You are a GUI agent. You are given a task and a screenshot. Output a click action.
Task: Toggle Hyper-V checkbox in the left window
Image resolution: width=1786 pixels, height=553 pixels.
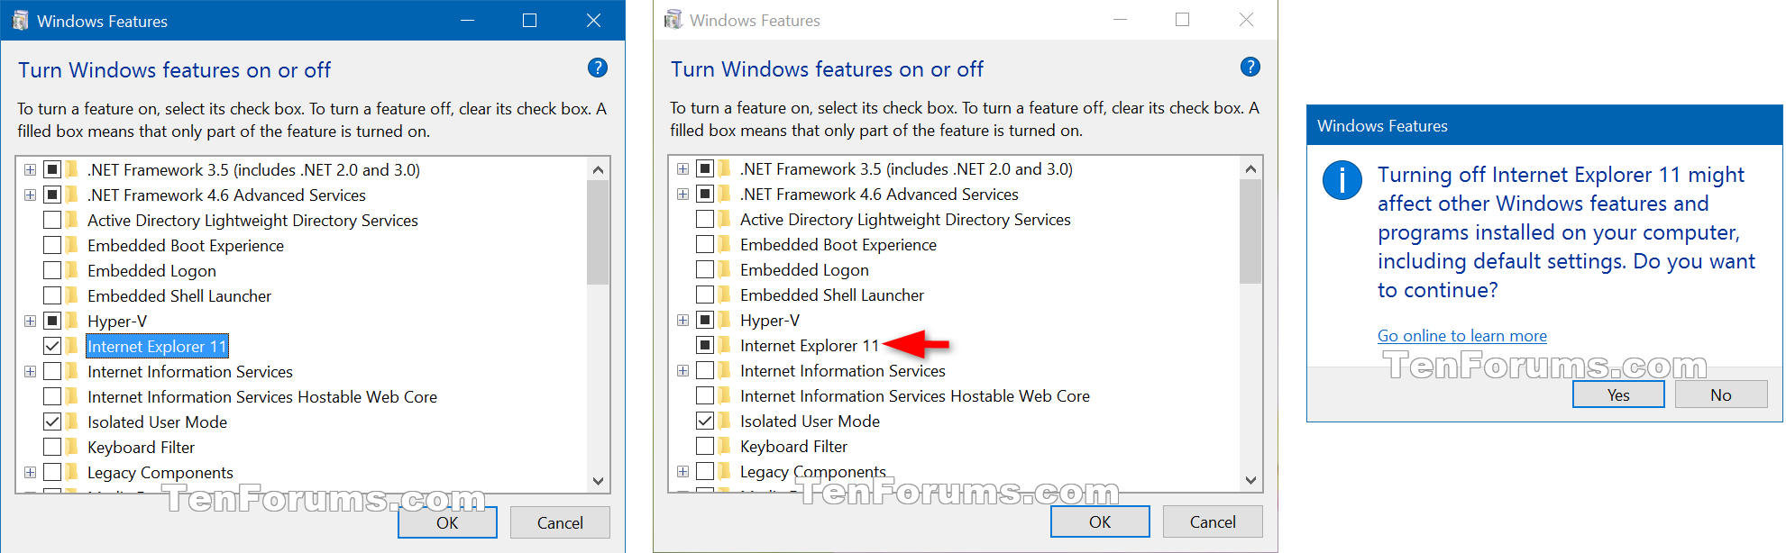52,321
